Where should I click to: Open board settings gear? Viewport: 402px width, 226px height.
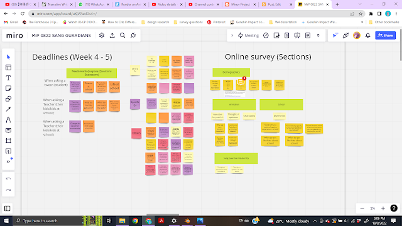point(102,35)
